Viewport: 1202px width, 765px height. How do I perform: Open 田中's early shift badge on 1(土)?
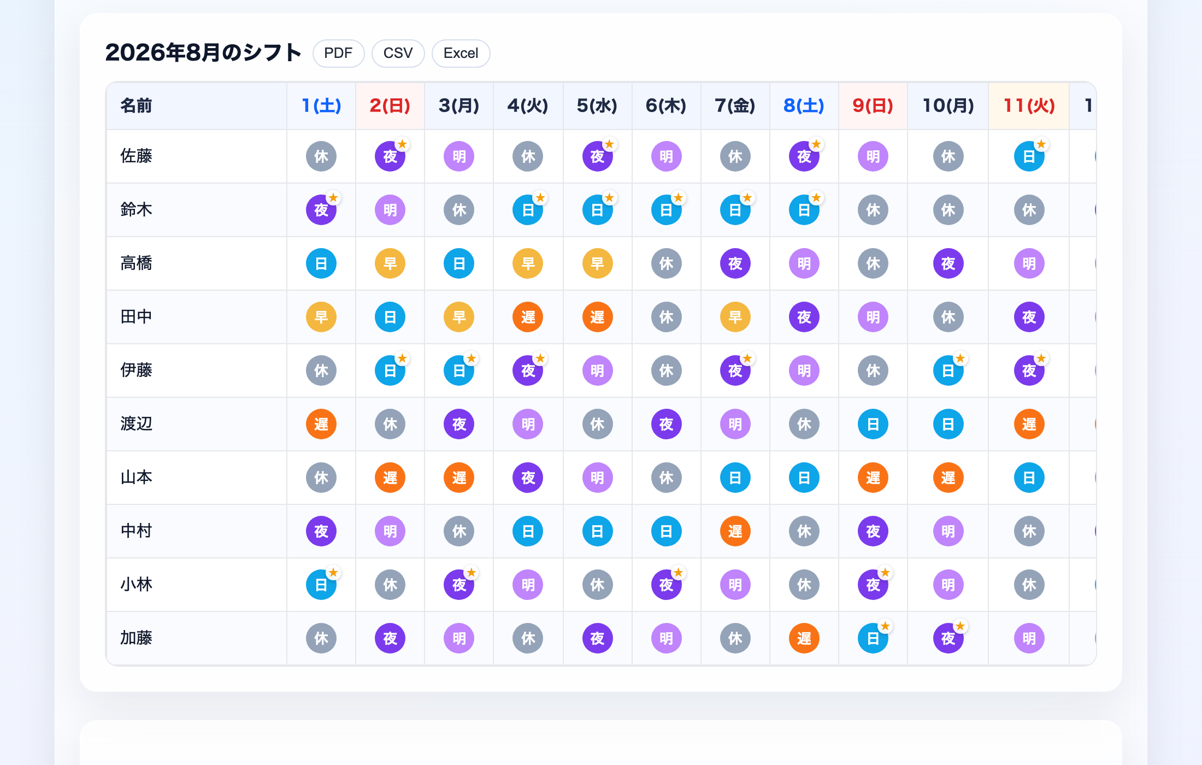(x=321, y=317)
